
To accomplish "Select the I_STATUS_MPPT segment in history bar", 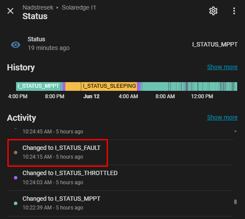I will (x=39, y=86).
